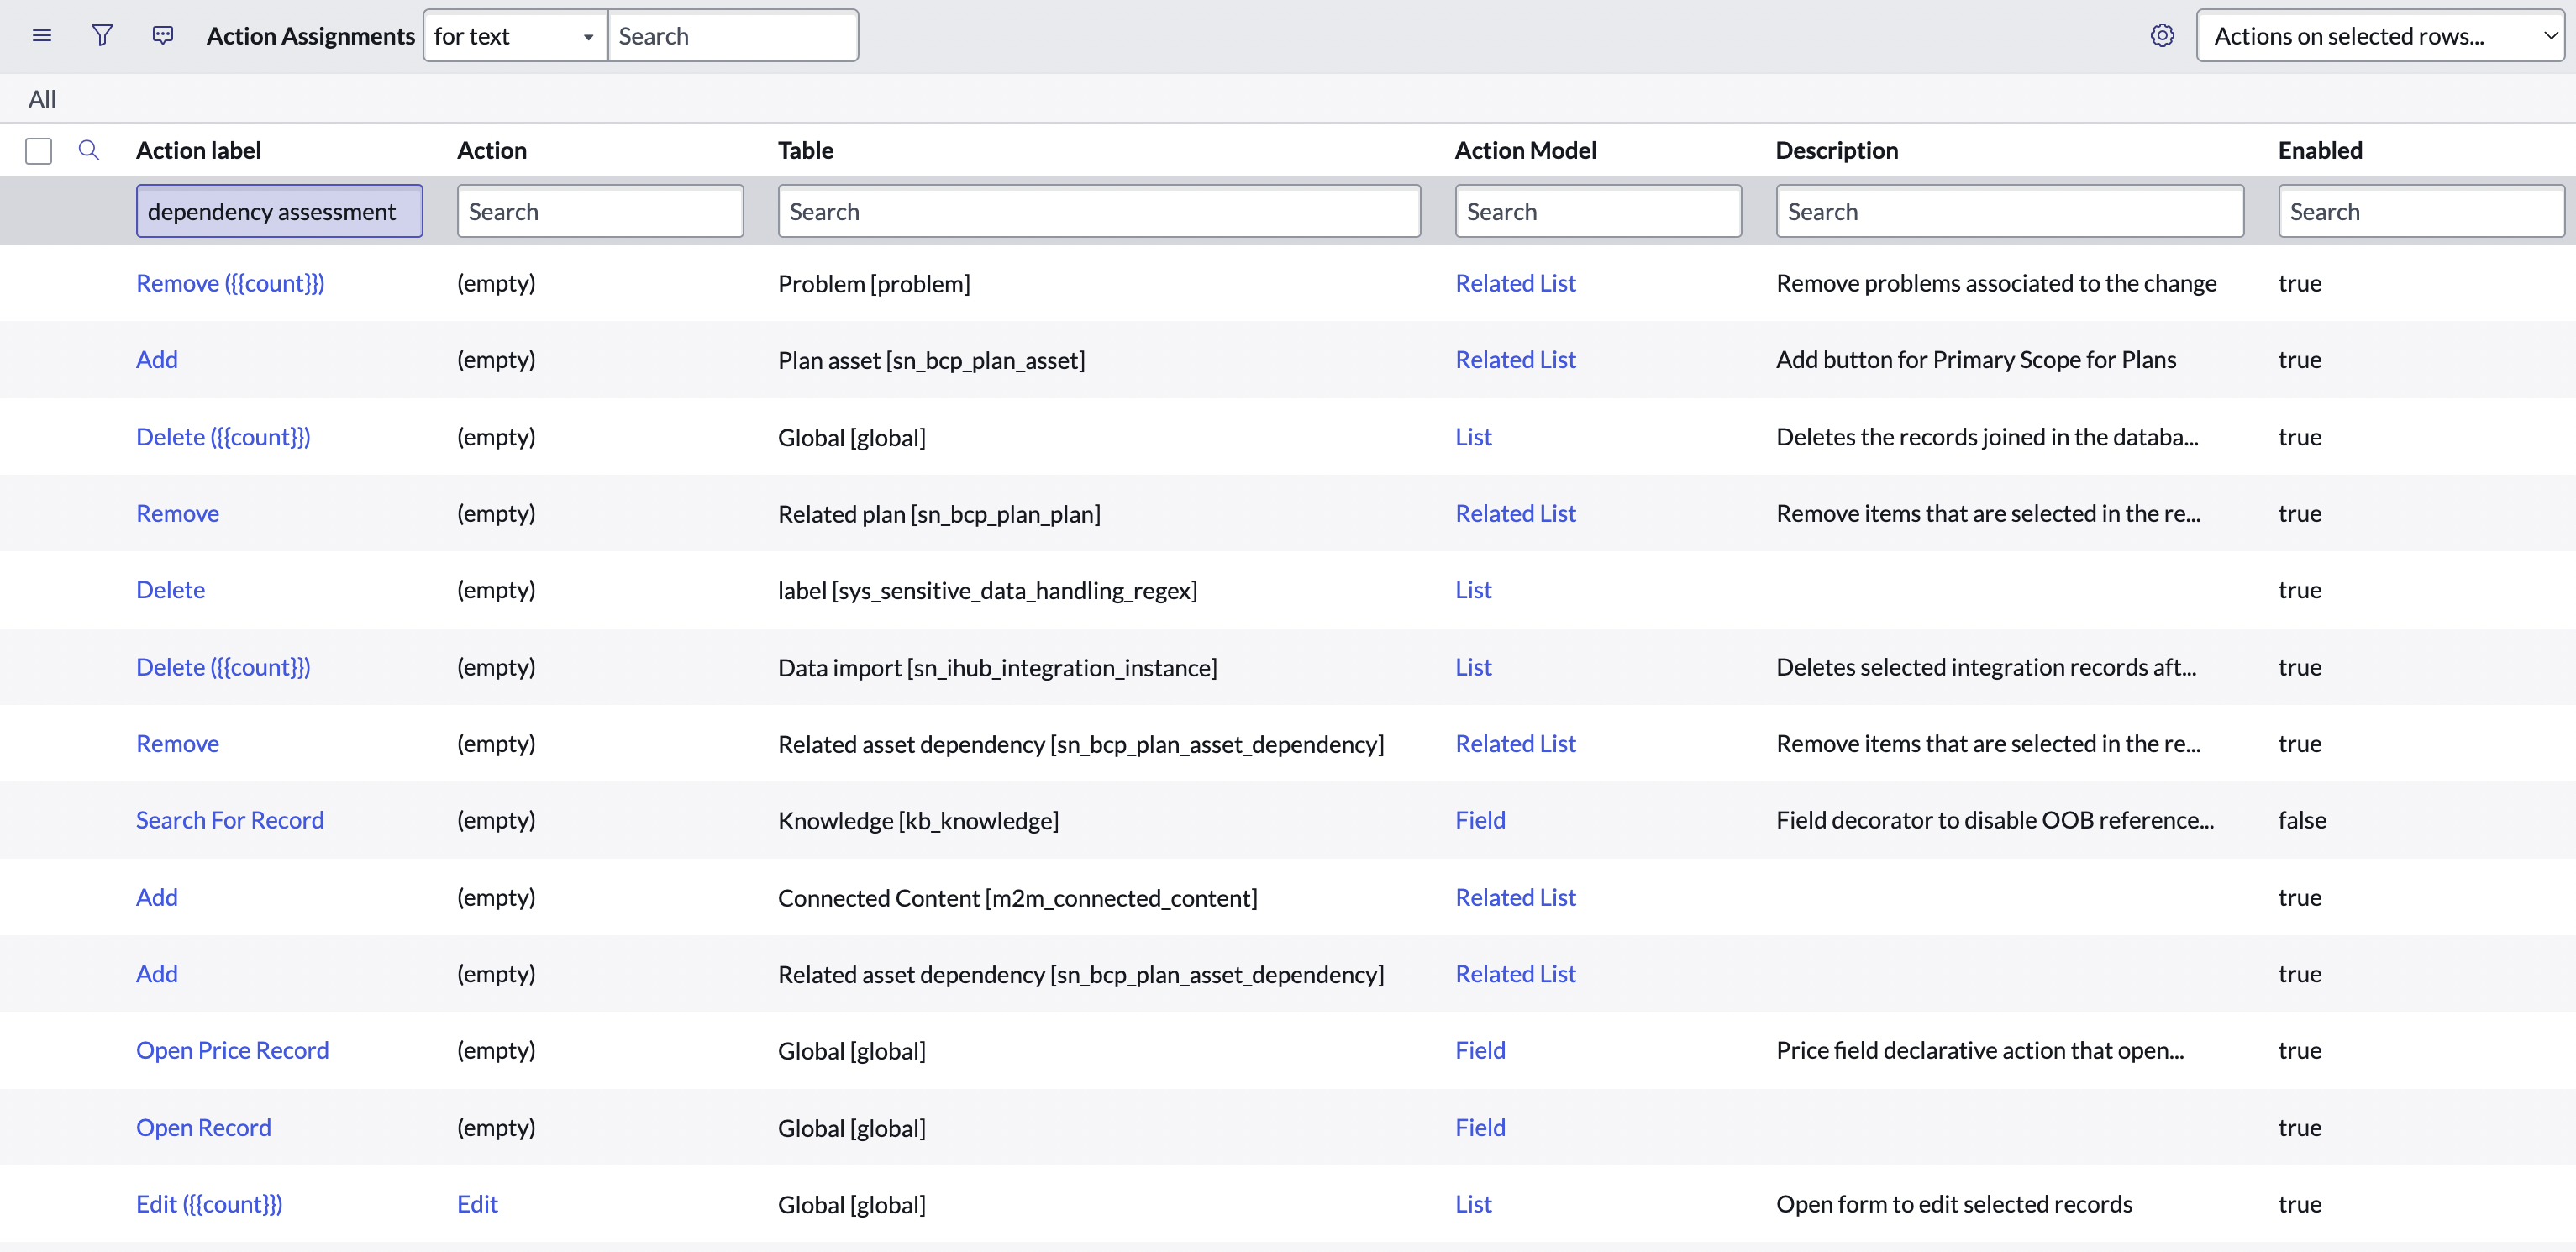Click 'Edit' link in Action column
Viewport: 2576px width, 1252px height.
coord(477,1204)
